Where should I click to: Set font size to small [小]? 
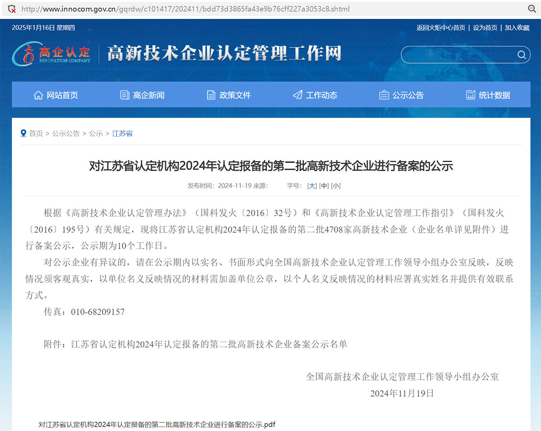pos(336,186)
